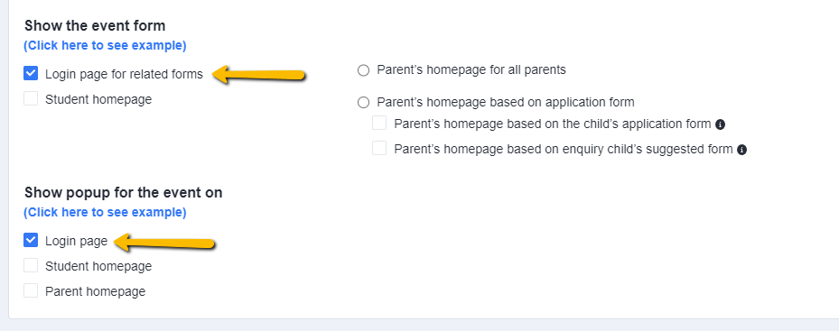The width and height of the screenshot is (839, 331).
Task: Click the 'Parent's homepage based on application form' label text
Action: point(506,102)
